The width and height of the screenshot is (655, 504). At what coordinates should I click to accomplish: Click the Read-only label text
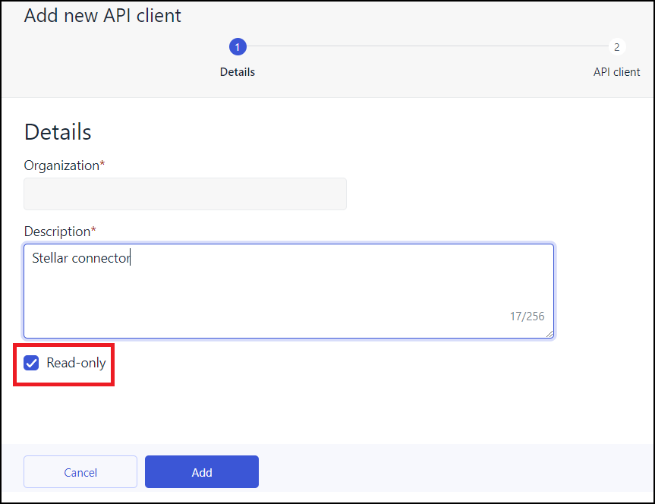click(x=76, y=364)
